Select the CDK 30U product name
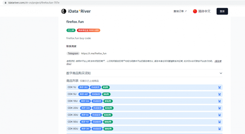Image resolution: width=245 pixels, height=134 pixels. tap(73, 115)
